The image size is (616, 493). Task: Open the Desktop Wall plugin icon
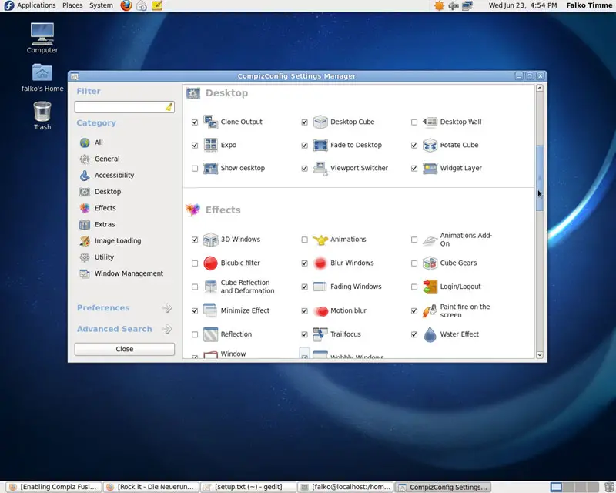[x=430, y=122]
